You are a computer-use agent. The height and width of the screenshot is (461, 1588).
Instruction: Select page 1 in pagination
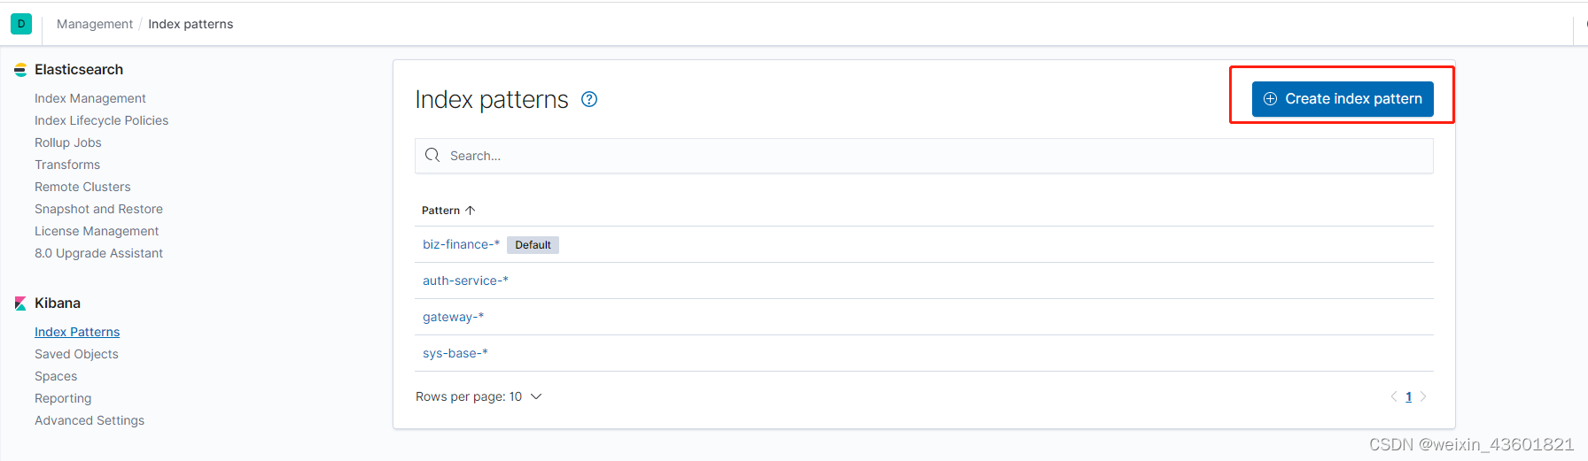pos(1408,396)
